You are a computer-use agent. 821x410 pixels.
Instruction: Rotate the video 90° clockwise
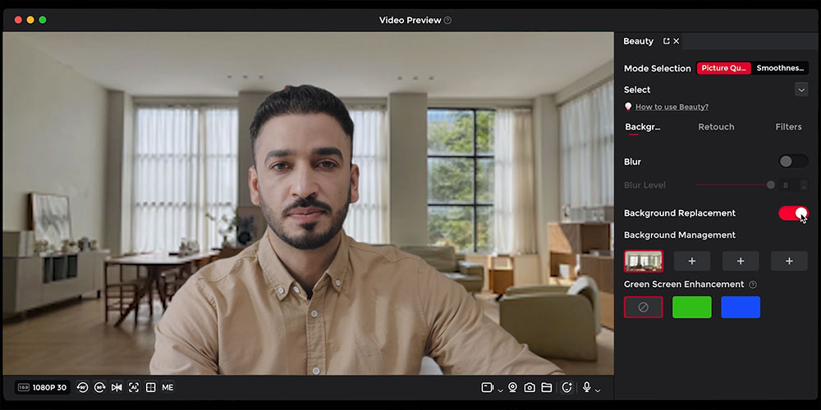99,388
